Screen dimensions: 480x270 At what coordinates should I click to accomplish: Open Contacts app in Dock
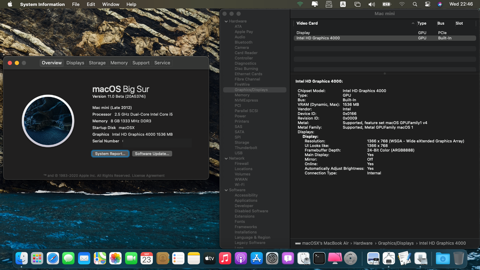(x=163, y=259)
